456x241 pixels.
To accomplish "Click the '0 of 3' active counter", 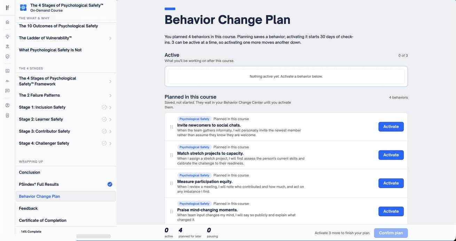I will [403, 56].
